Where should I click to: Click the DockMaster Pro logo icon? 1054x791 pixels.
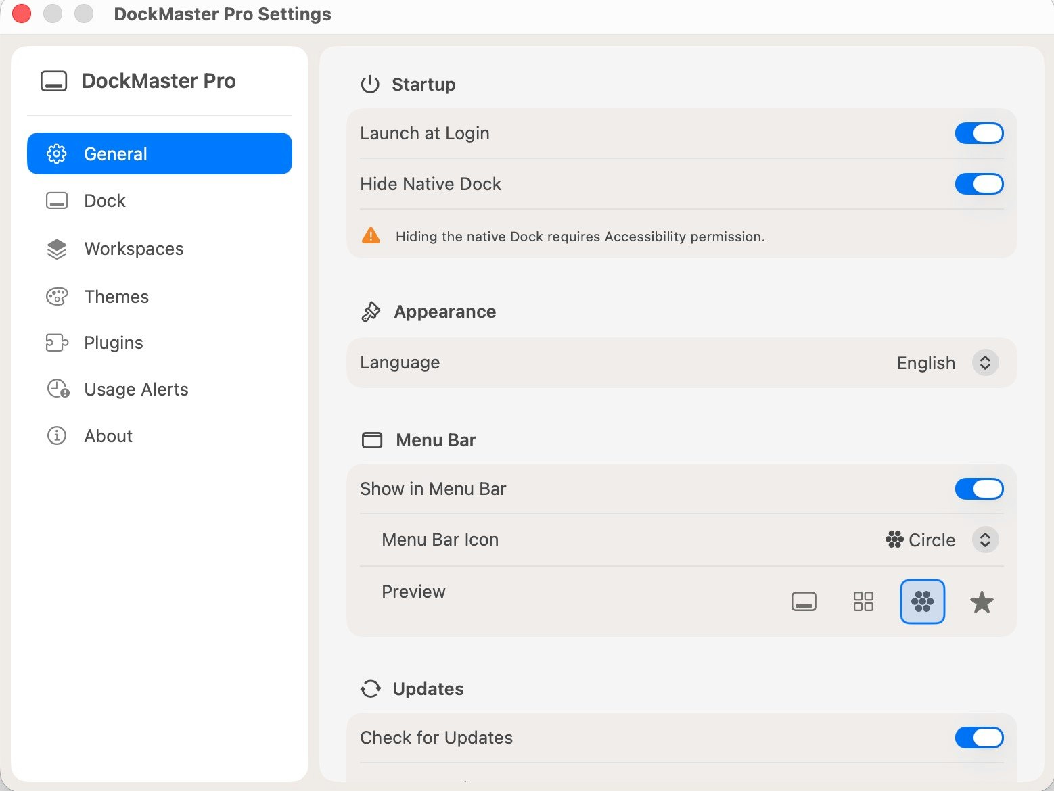pyautogui.click(x=53, y=81)
